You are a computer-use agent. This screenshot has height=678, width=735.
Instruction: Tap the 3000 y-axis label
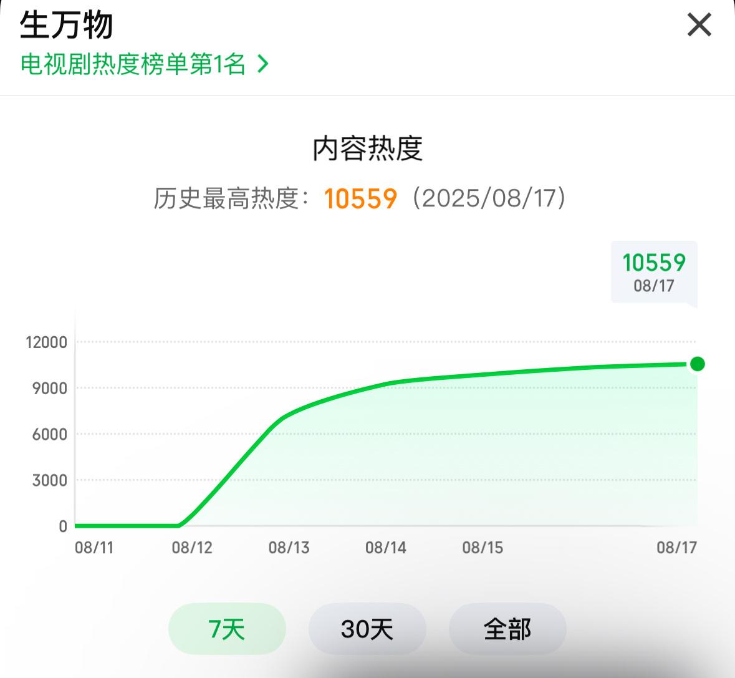50,480
